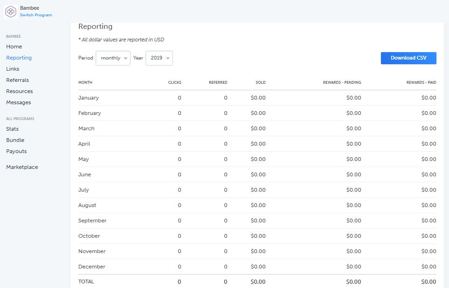
Task: Click the Rewards - Pending column header
Action: point(342,82)
